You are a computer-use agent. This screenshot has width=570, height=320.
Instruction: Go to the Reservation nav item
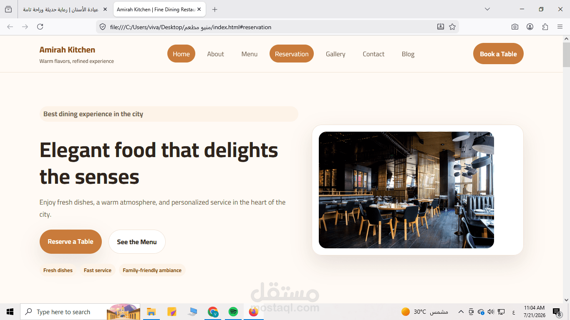(292, 54)
